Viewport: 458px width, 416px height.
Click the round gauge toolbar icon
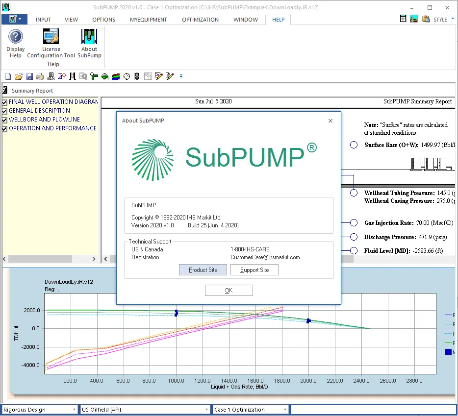(127, 76)
